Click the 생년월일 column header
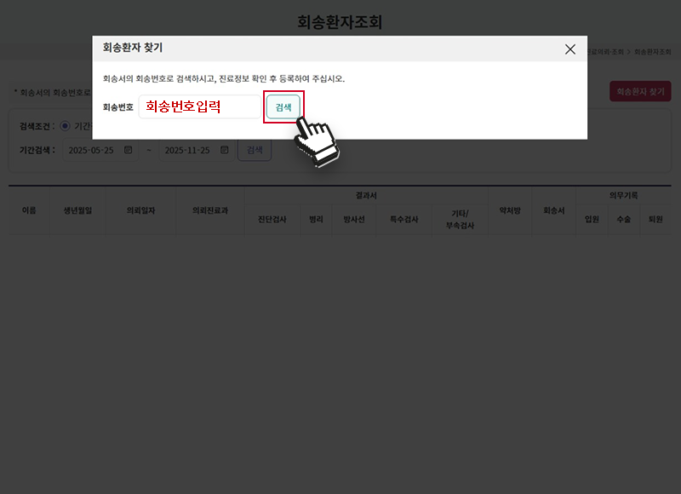The height and width of the screenshot is (494, 681). tap(77, 210)
